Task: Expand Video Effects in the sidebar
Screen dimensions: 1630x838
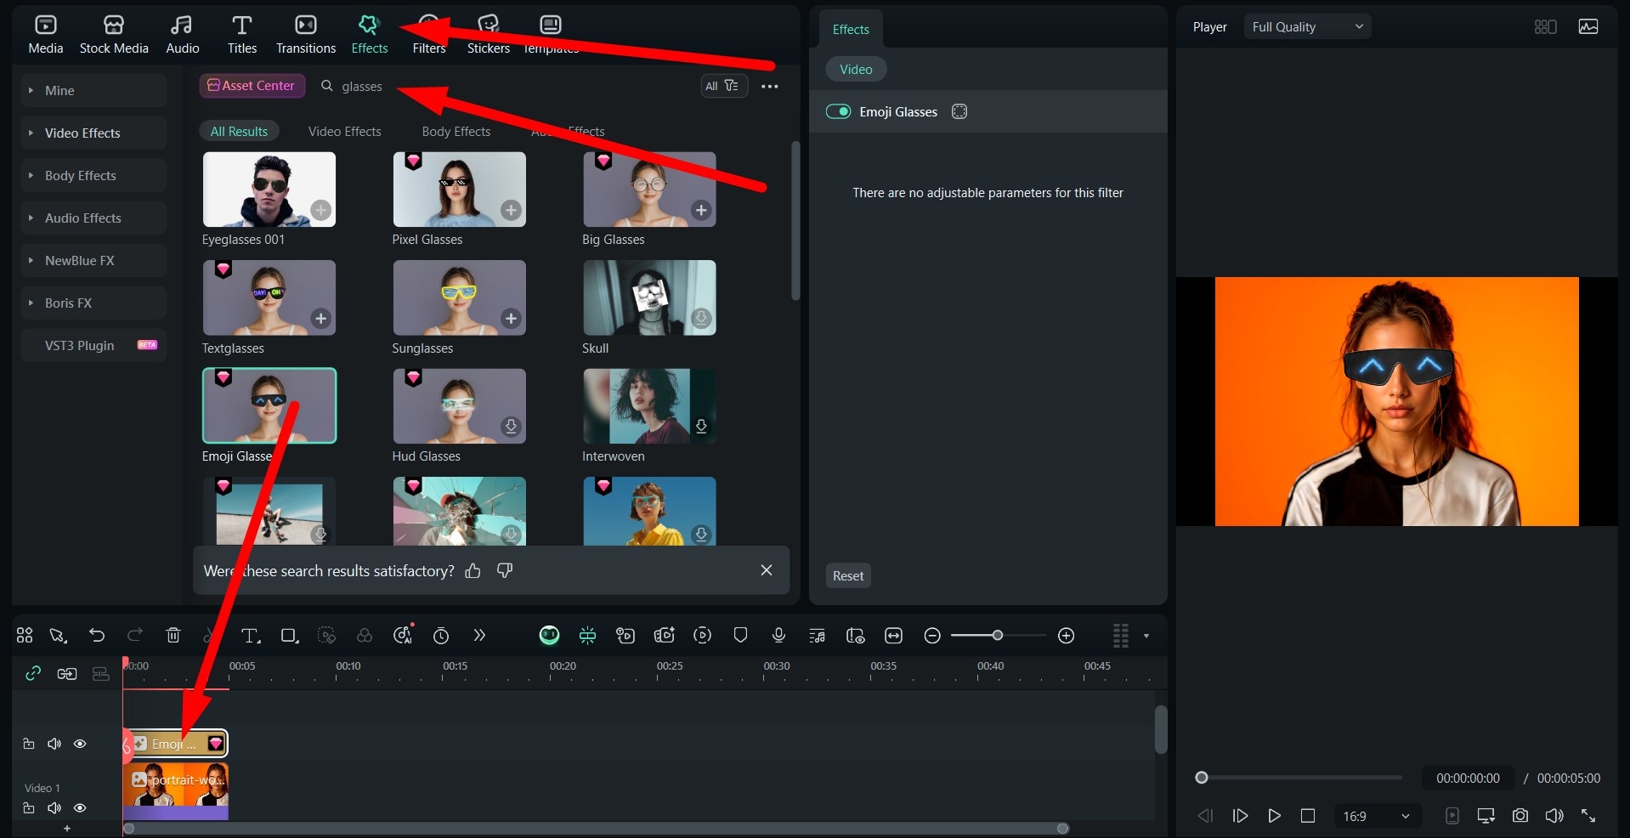Action: [x=93, y=133]
